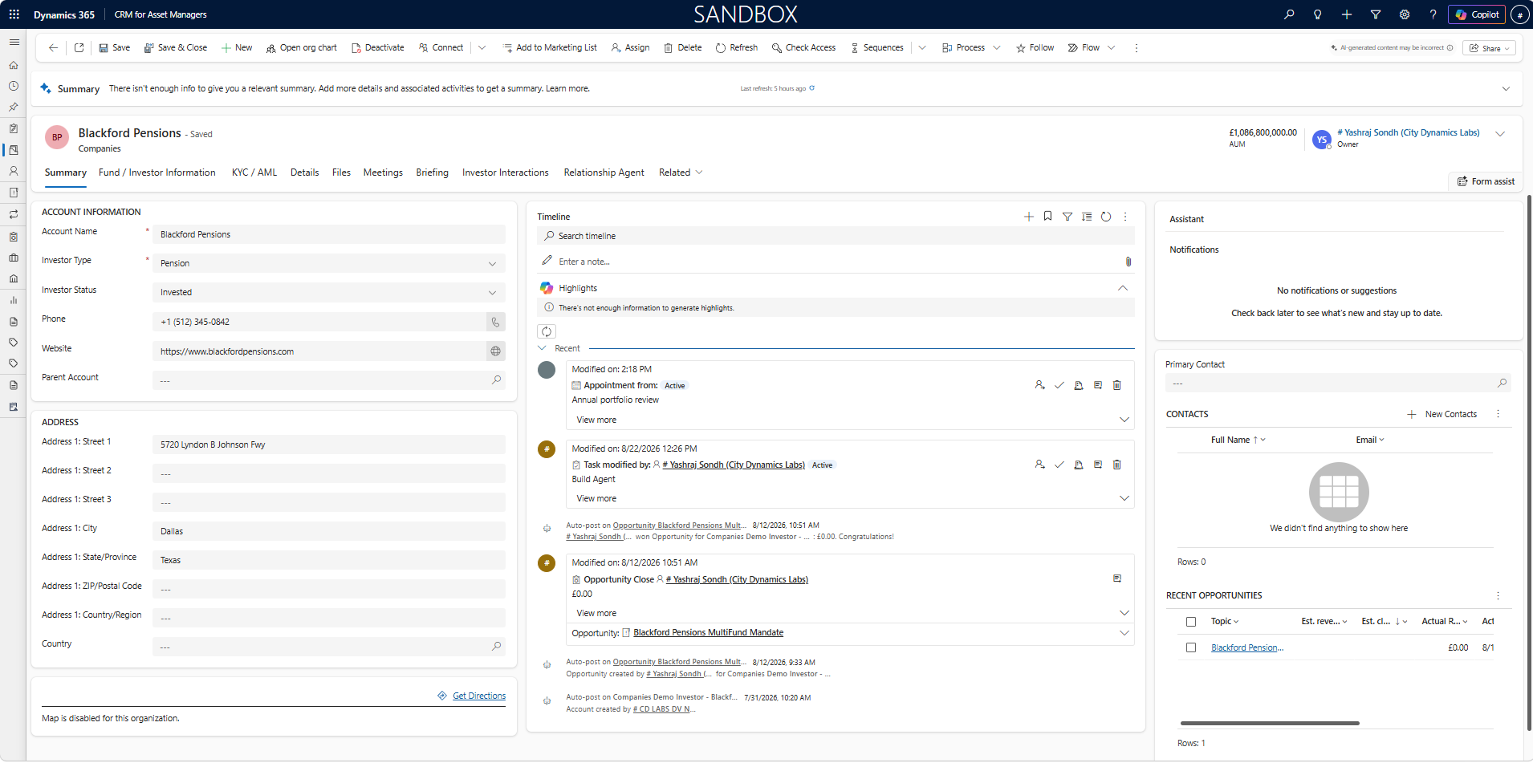1533x763 pixels.
Task: Open website globe icon beside Website field
Action: [496, 351]
